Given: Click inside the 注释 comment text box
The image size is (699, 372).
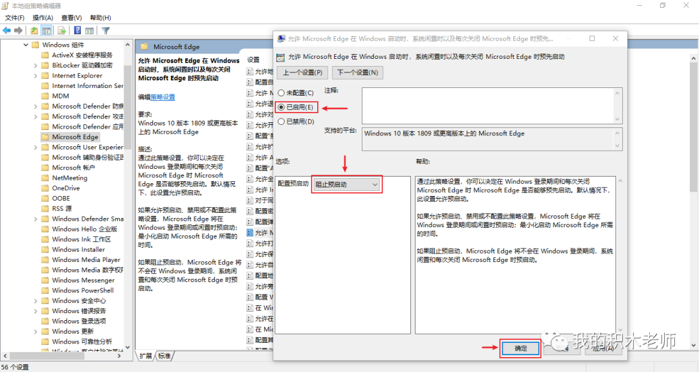Looking at the screenshot, I should (x=487, y=105).
